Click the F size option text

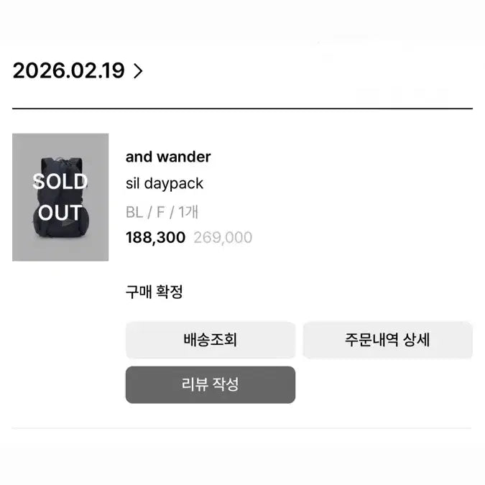pyautogui.click(x=160, y=213)
